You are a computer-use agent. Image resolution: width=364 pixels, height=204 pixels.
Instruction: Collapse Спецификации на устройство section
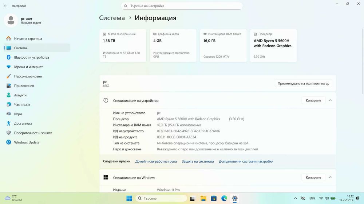pyautogui.click(x=330, y=100)
